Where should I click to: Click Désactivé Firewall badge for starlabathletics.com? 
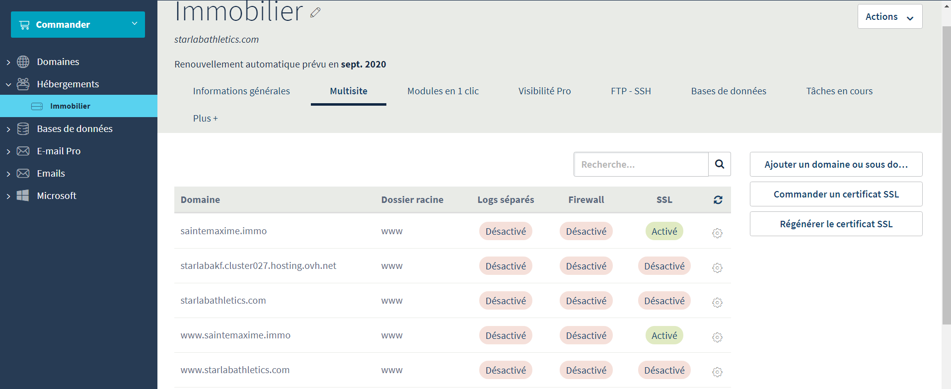(586, 301)
